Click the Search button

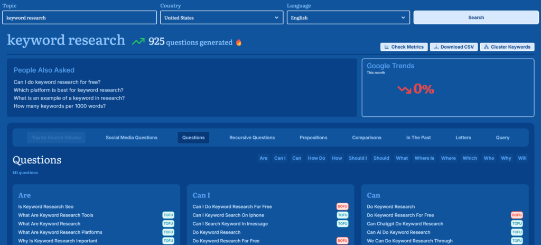[476, 17]
